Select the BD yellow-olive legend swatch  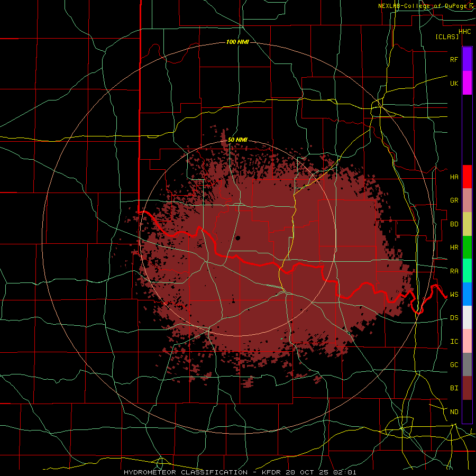pyautogui.click(x=467, y=224)
